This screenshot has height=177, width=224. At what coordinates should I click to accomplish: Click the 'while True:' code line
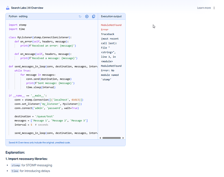[x=22, y=71]
